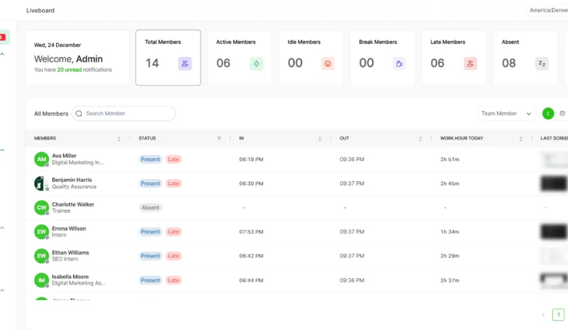
Task: Click the Late Members red person icon
Action: pyautogui.click(x=470, y=63)
